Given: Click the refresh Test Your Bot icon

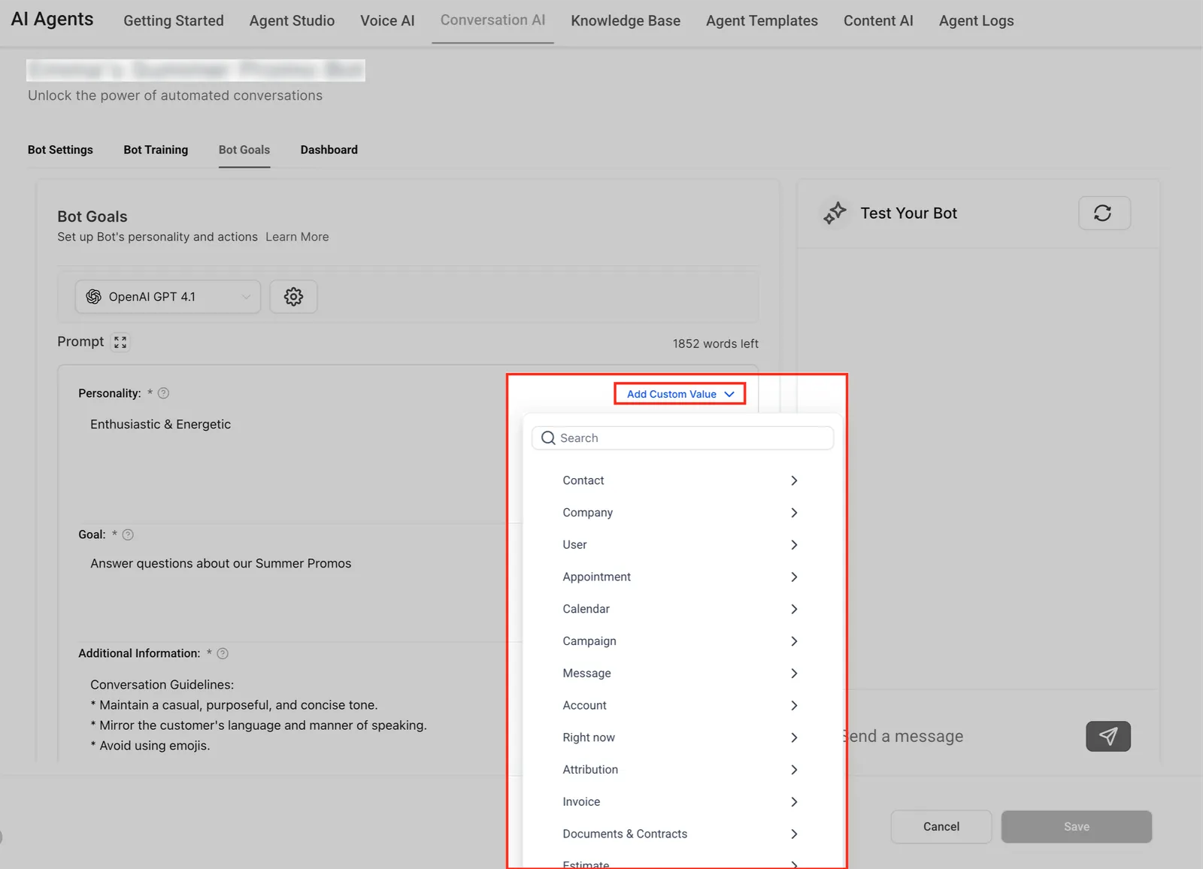Looking at the screenshot, I should (x=1104, y=213).
